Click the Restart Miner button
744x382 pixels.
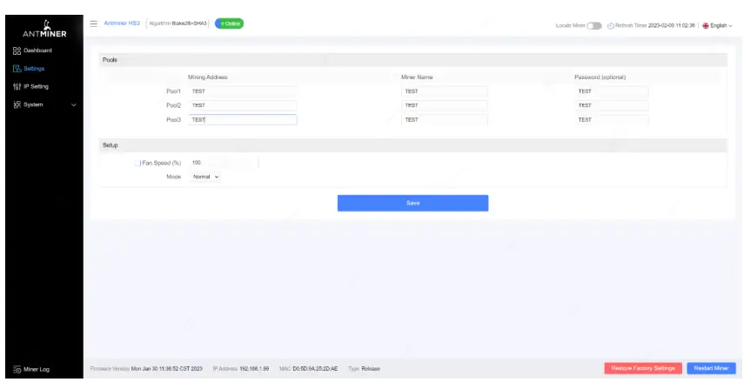click(x=711, y=368)
